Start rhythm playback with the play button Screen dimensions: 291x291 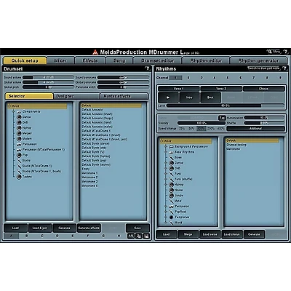coord(168,97)
